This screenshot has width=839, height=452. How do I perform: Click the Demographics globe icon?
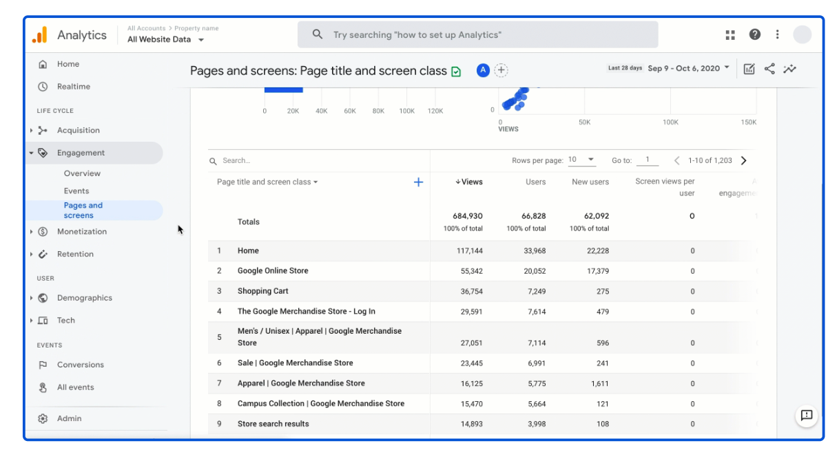tap(43, 298)
